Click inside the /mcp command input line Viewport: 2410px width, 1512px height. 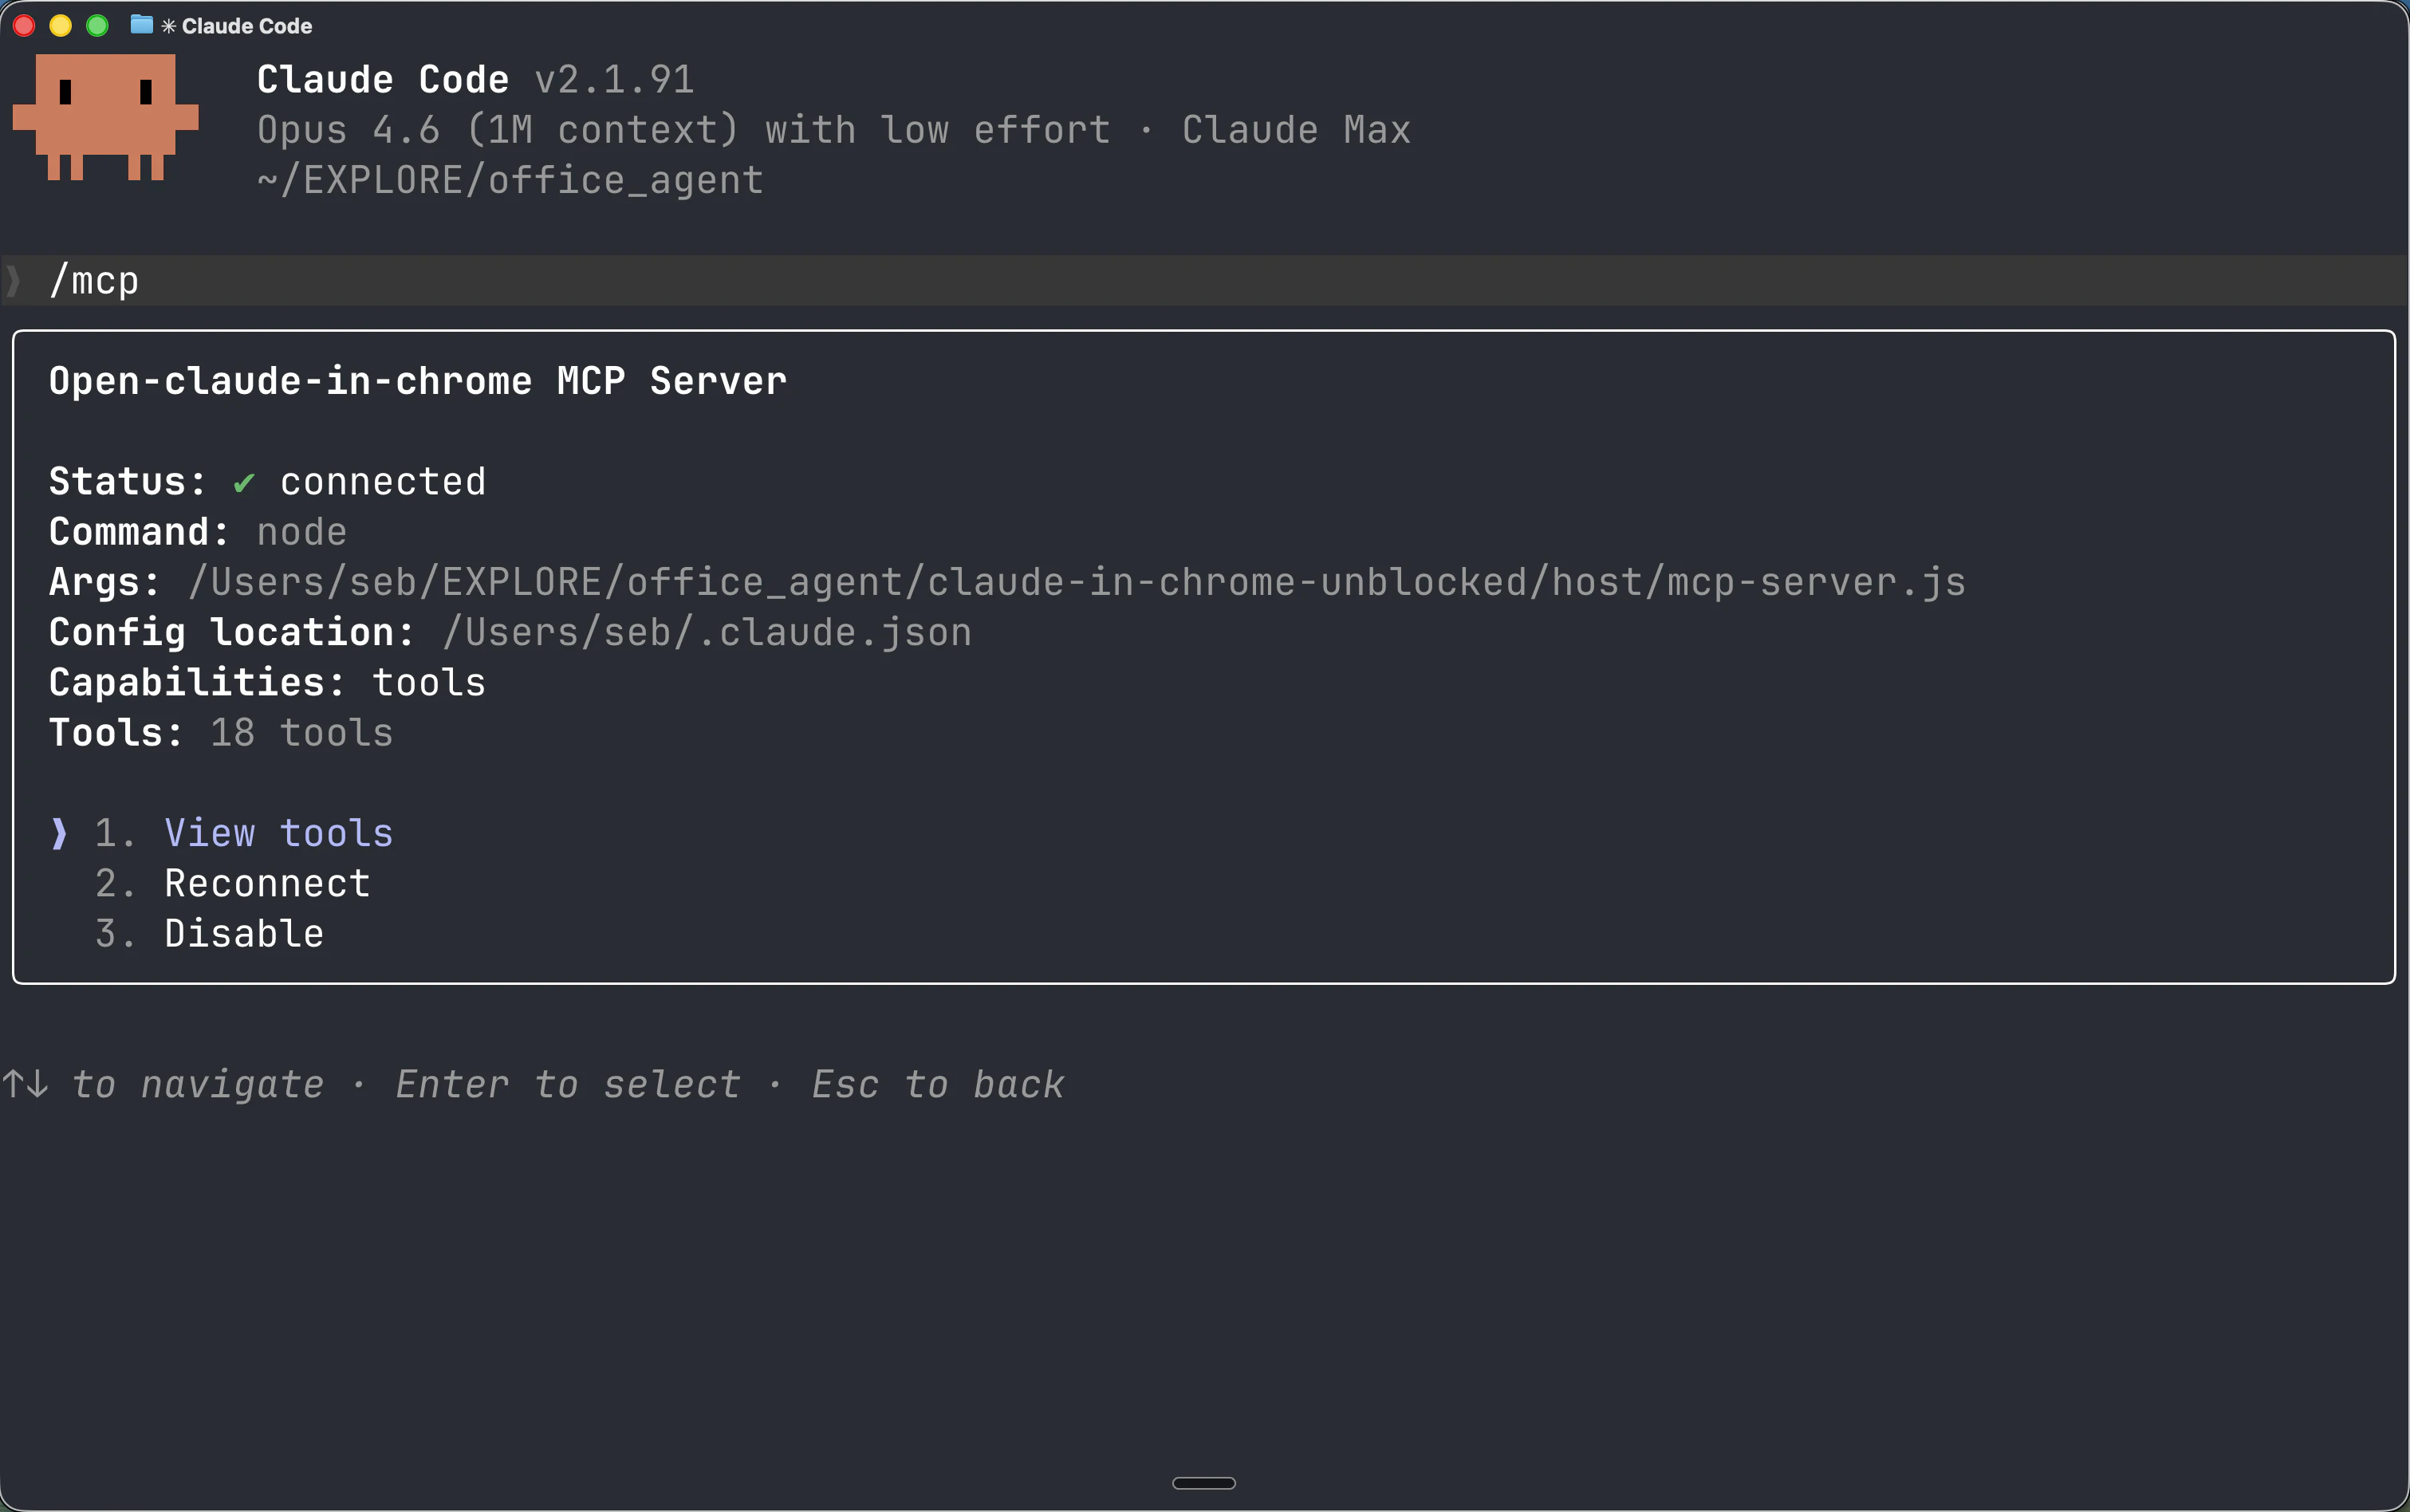pos(96,281)
